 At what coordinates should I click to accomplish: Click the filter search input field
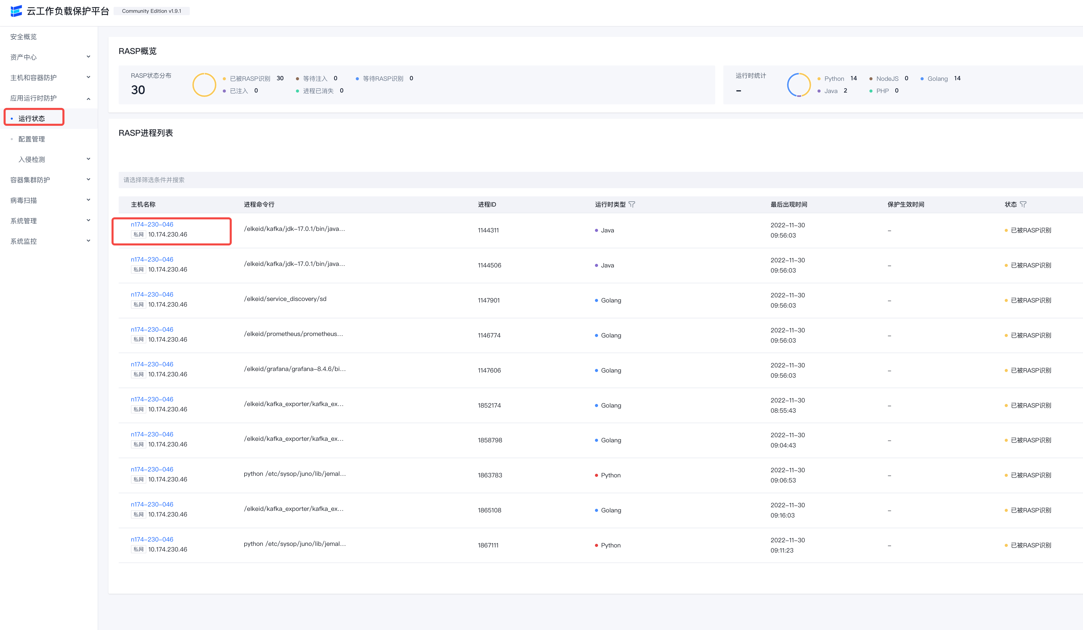[x=600, y=180]
